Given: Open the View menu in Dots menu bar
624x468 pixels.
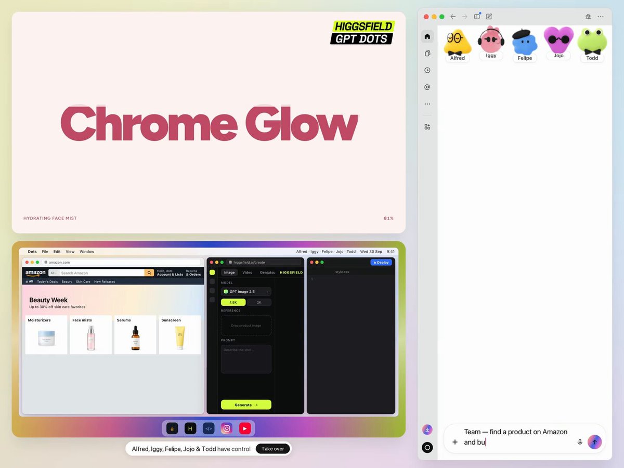Looking at the screenshot, I should [x=70, y=252].
